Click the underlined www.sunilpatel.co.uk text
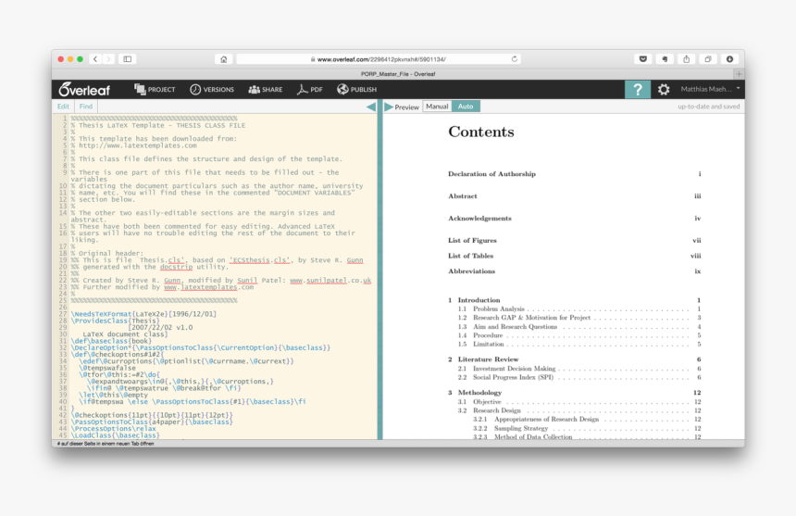The height and width of the screenshot is (516, 796). click(x=330, y=281)
